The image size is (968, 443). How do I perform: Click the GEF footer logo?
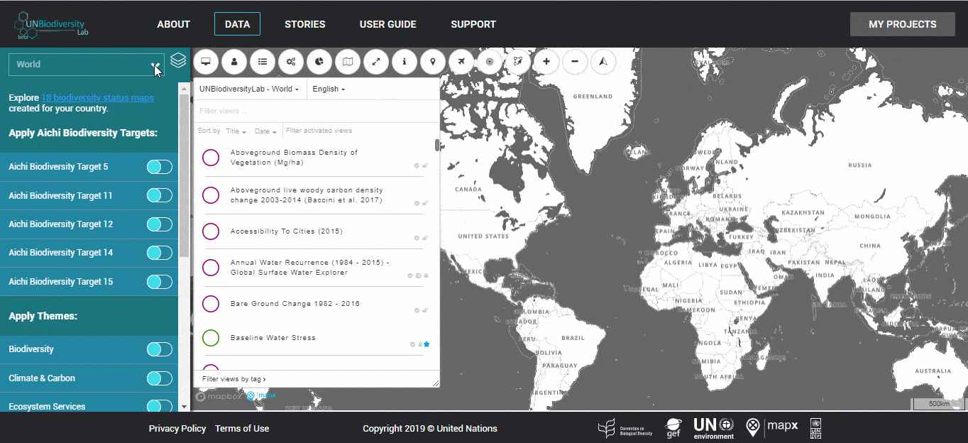point(673,428)
